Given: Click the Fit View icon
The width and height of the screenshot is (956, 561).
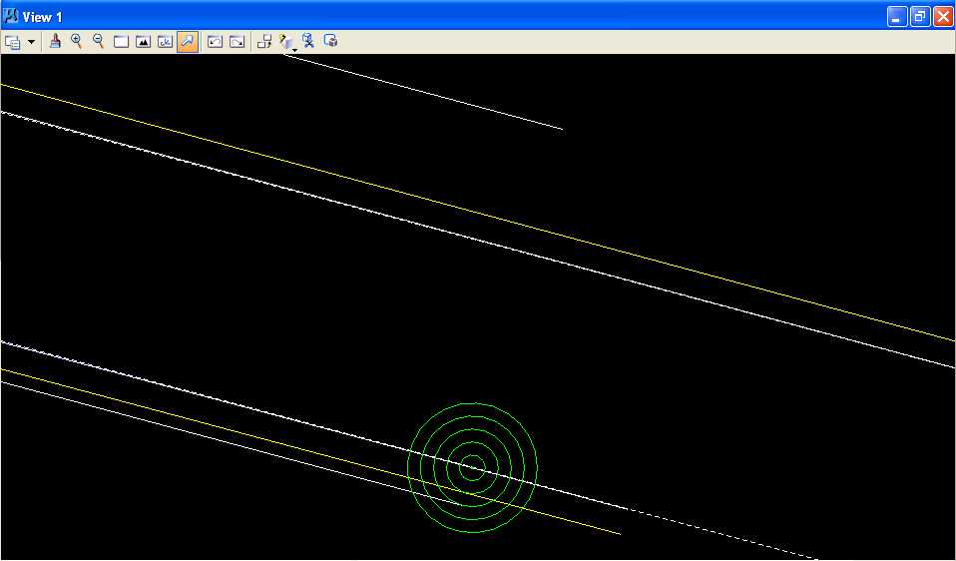Looking at the screenshot, I should (x=143, y=42).
